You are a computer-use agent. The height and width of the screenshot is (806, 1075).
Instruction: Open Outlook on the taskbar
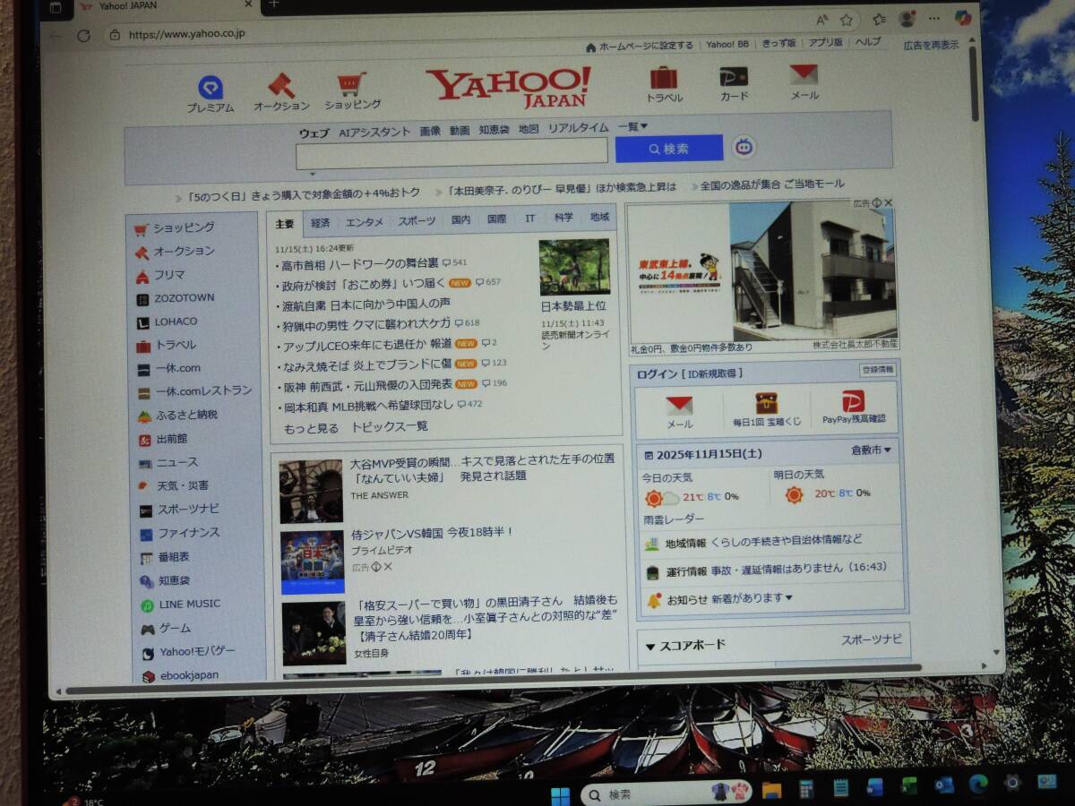point(944,785)
